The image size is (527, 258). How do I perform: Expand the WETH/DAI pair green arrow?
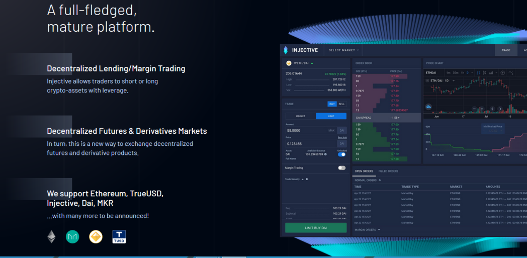click(x=312, y=63)
